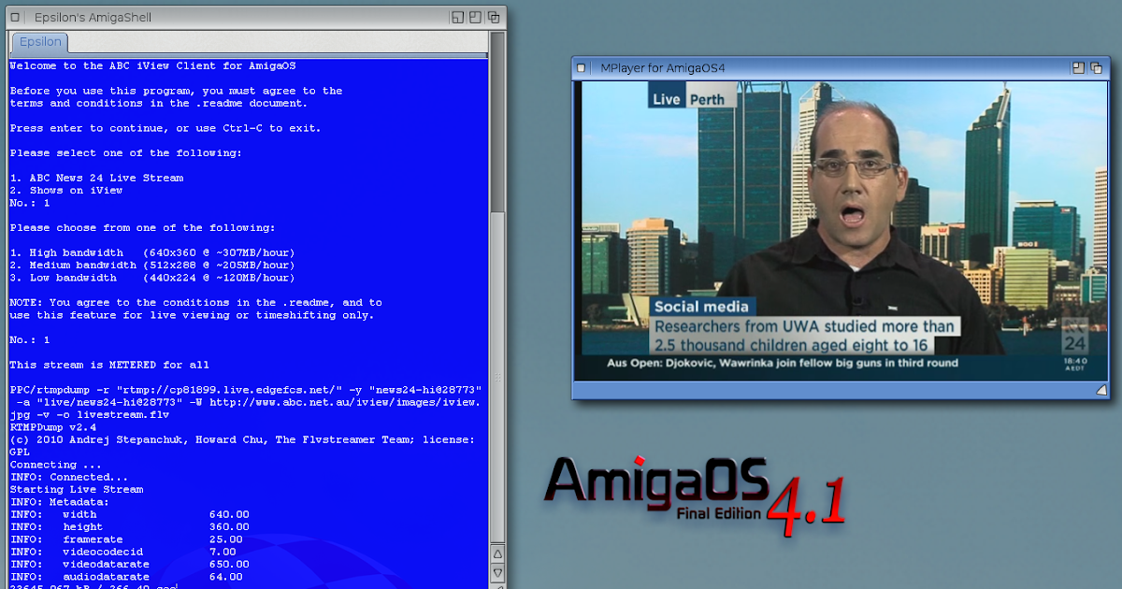This screenshot has width=1122, height=589.
Task: Click 'Please choose from one of the following:'
Action: click(x=141, y=228)
